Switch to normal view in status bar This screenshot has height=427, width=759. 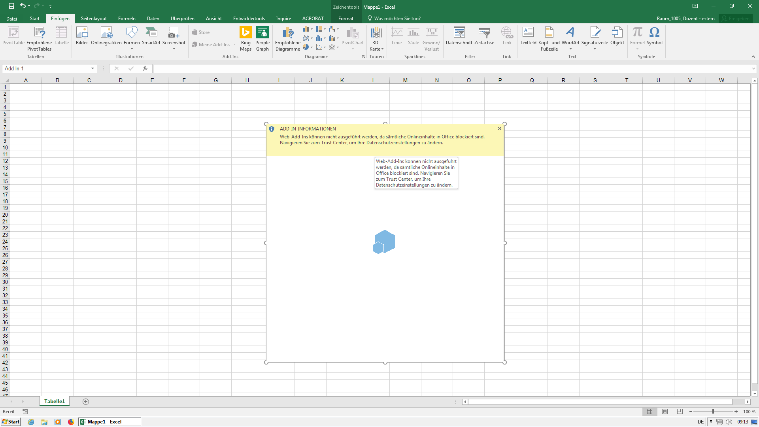point(649,412)
